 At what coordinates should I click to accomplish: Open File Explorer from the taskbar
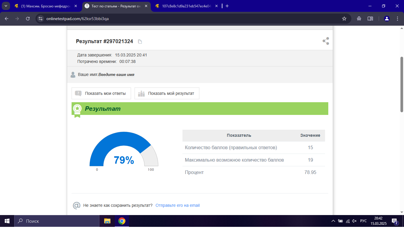107,221
